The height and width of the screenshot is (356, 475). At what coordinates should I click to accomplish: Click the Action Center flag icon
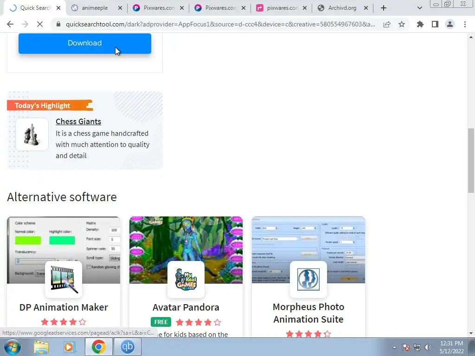406,347
